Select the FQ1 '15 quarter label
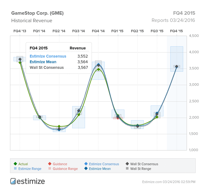211x194 pixels. [117, 31]
